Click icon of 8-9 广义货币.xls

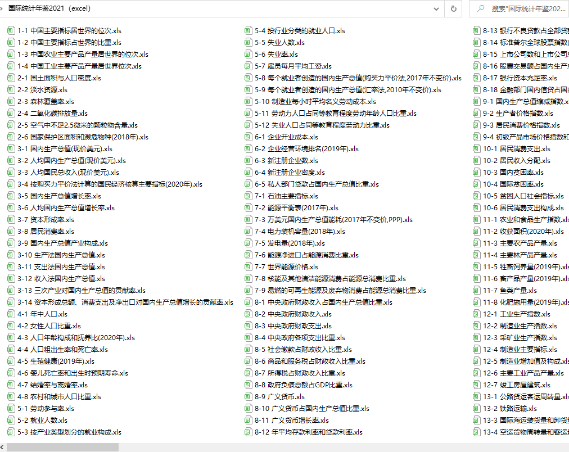[x=249, y=397]
